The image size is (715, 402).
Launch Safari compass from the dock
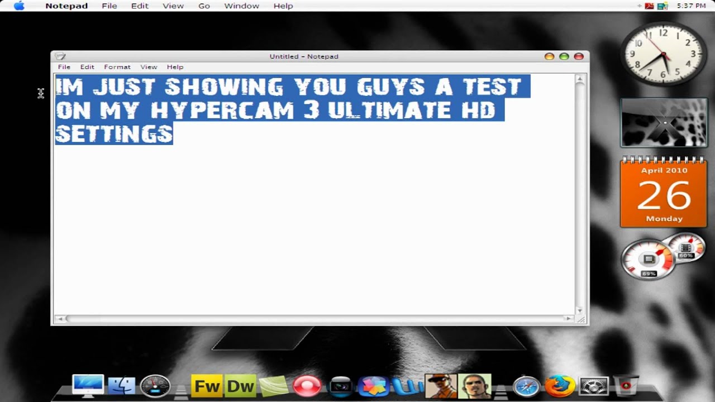[x=526, y=386]
